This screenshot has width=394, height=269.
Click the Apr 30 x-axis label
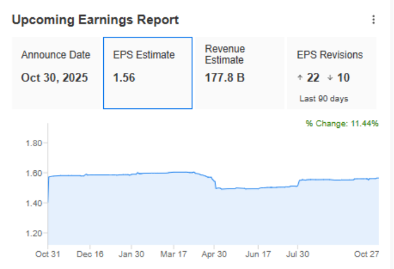pyautogui.click(x=214, y=254)
